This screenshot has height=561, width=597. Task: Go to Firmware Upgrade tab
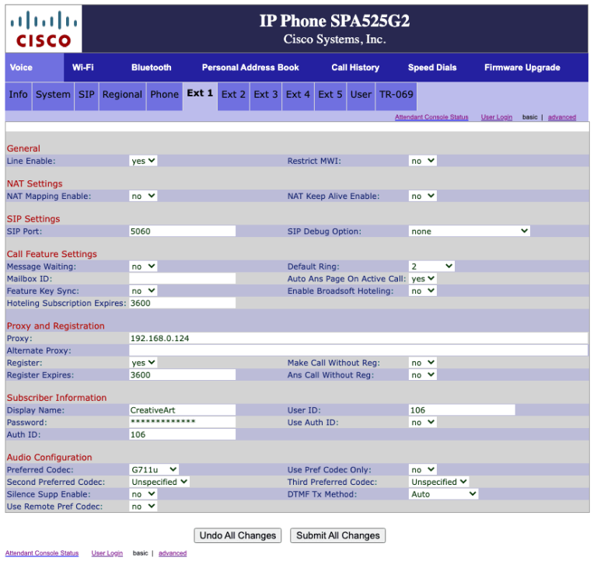[522, 68]
